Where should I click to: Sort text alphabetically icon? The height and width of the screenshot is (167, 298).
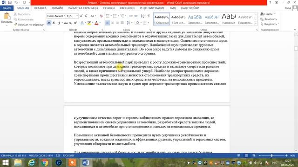pyautogui.click(x=142, y=16)
